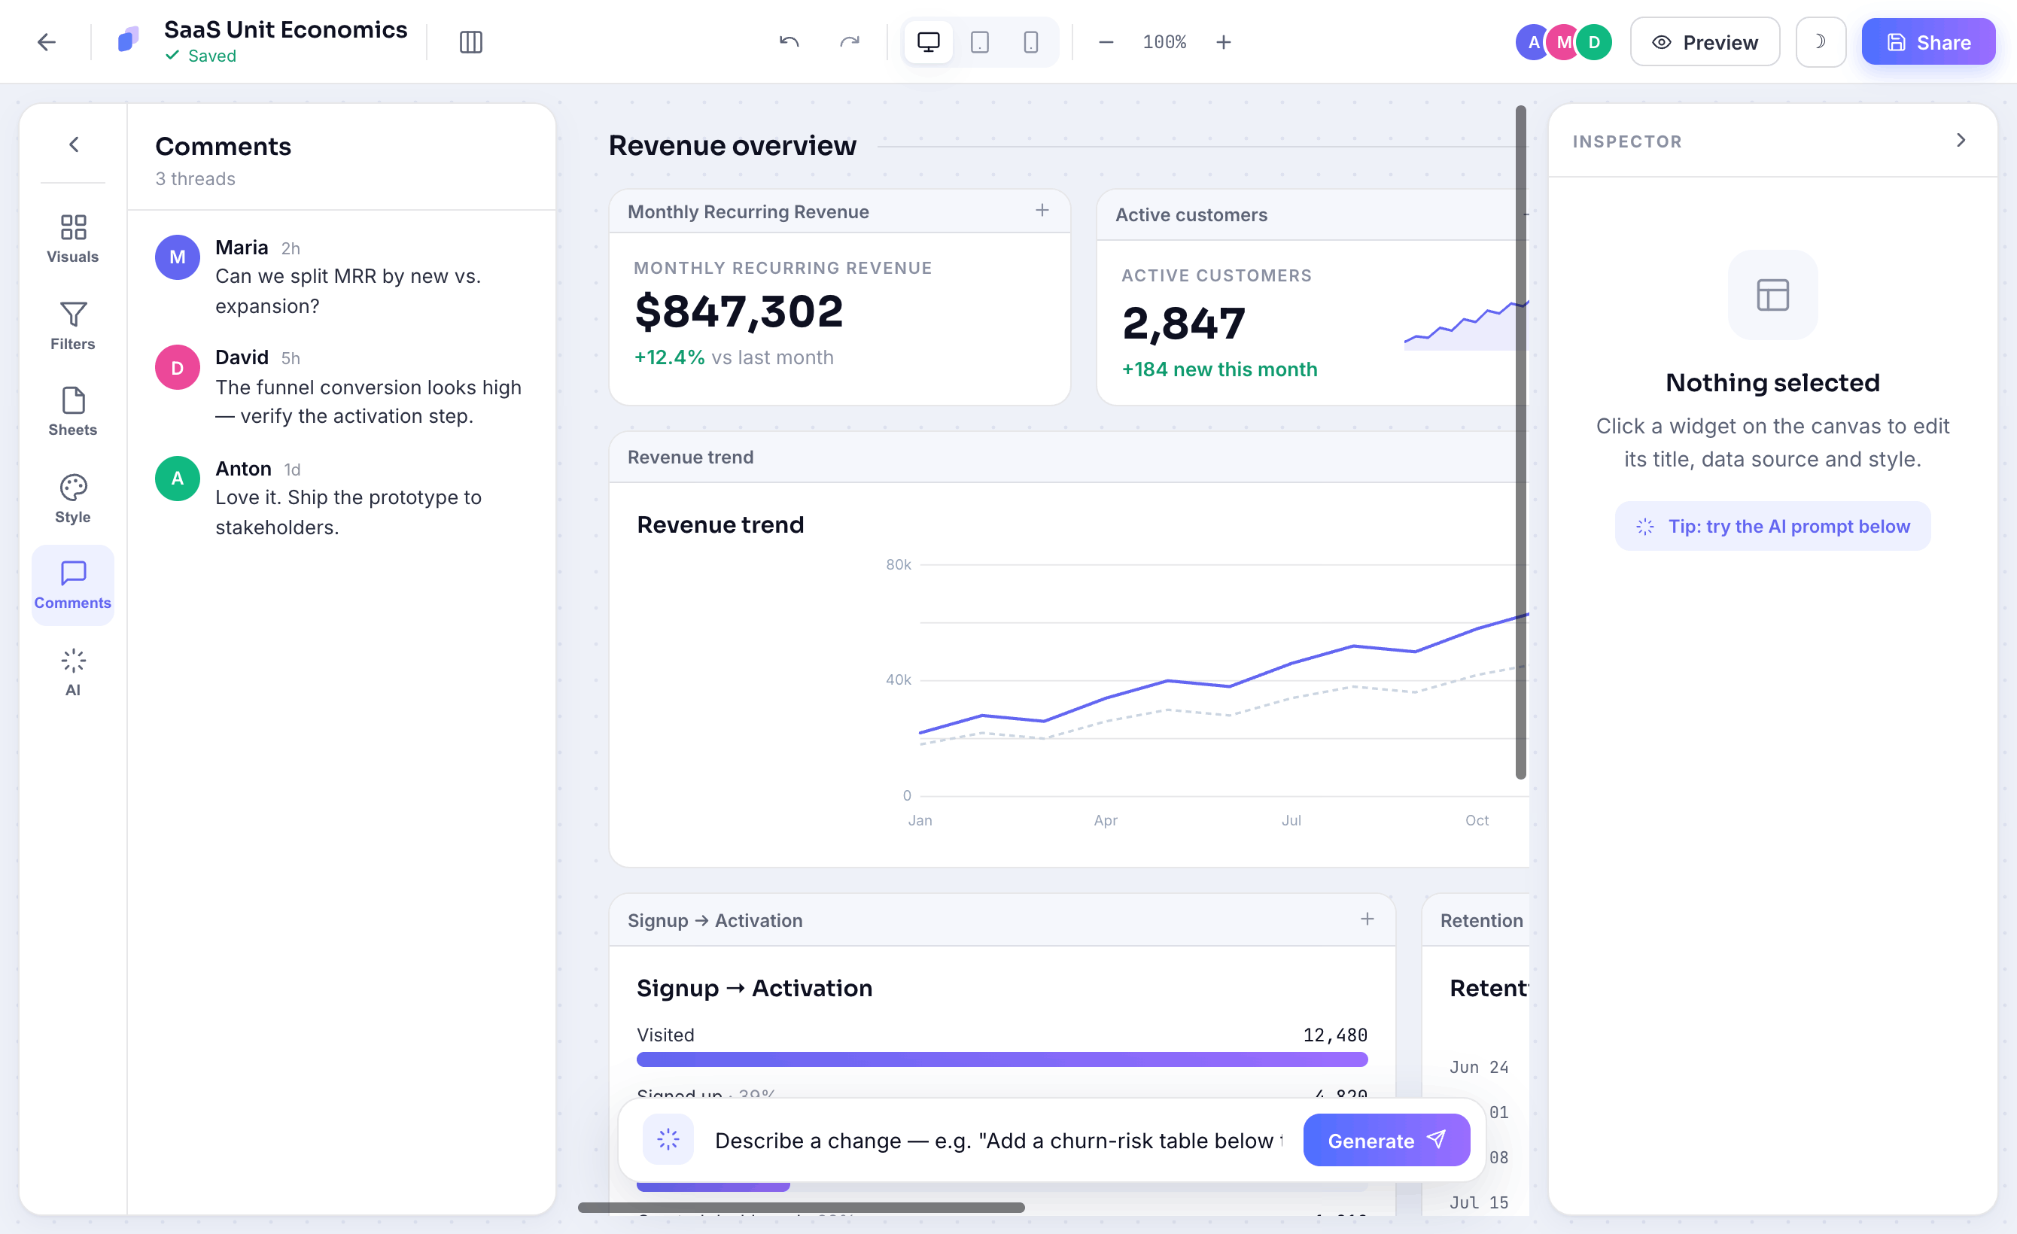The width and height of the screenshot is (2017, 1234).
Task: Open Preview mode
Action: pyautogui.click(x=1705, y=41)
